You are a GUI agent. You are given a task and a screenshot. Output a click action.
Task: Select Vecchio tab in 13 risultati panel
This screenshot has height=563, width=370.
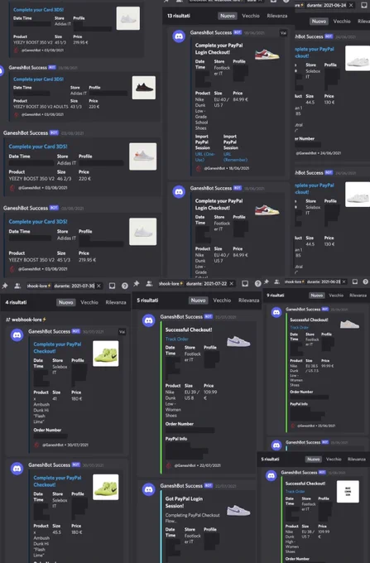(251, 16)
